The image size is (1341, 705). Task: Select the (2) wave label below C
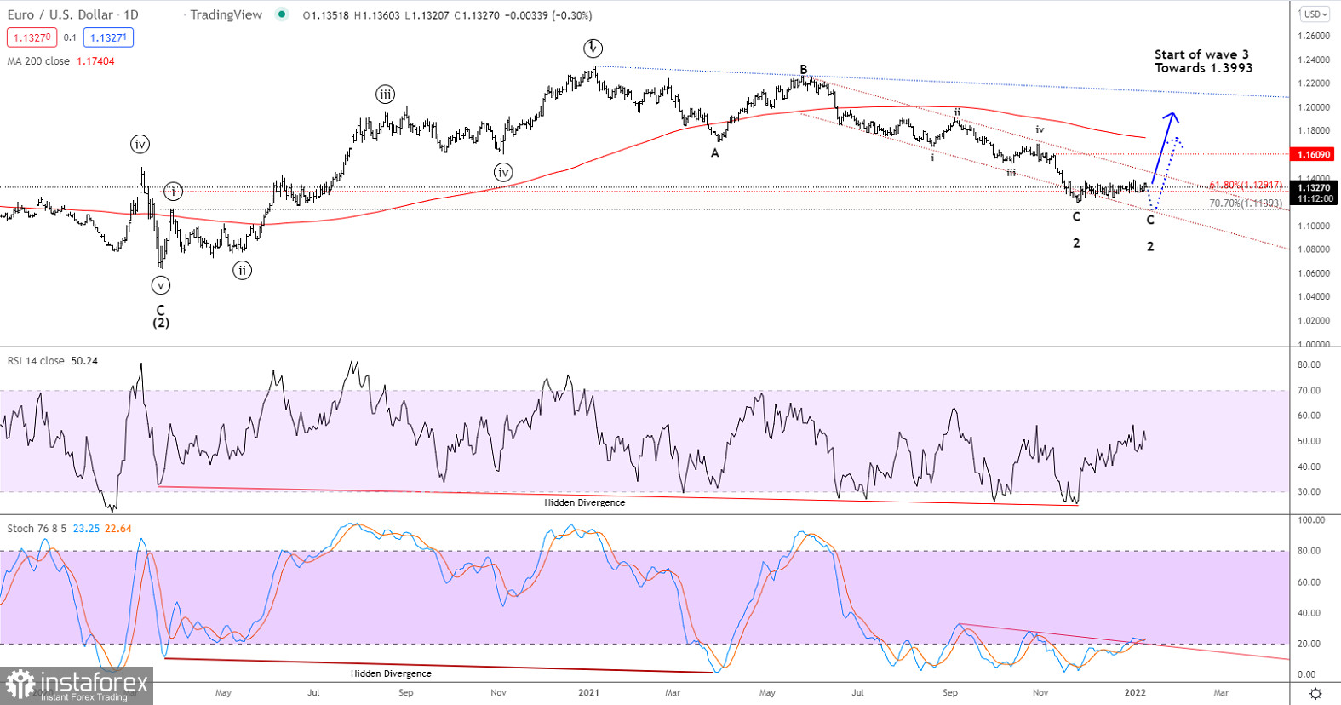point(161,324)
